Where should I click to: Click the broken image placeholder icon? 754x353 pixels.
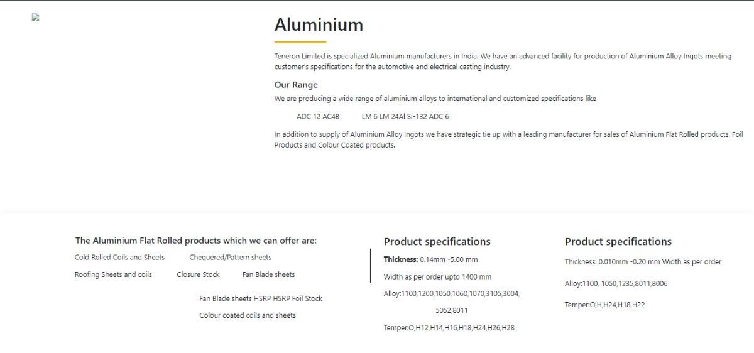coord(36,18)
